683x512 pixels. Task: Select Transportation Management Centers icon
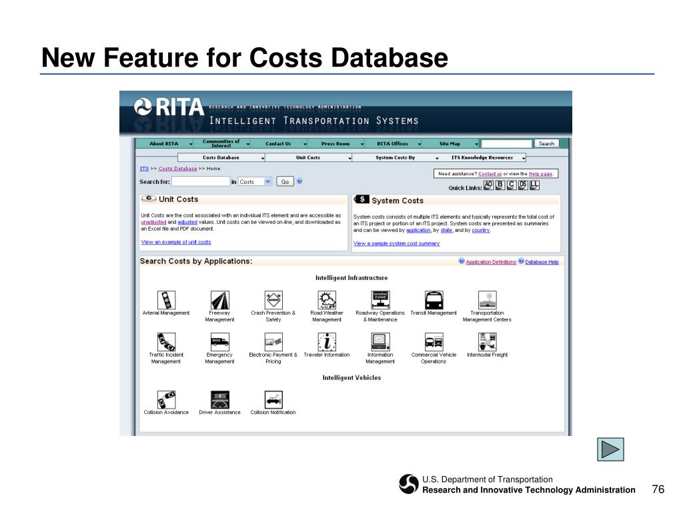tap(487, 300)
